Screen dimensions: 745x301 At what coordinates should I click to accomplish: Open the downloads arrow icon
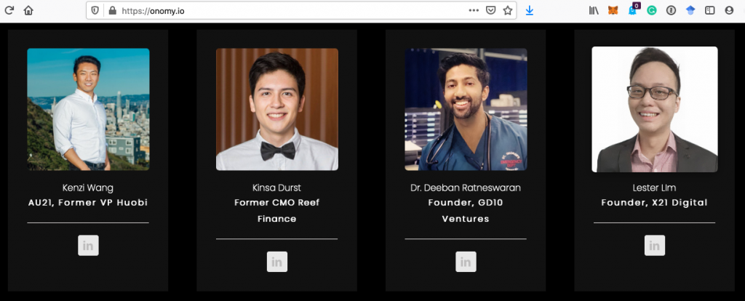(x=530, y=10)
